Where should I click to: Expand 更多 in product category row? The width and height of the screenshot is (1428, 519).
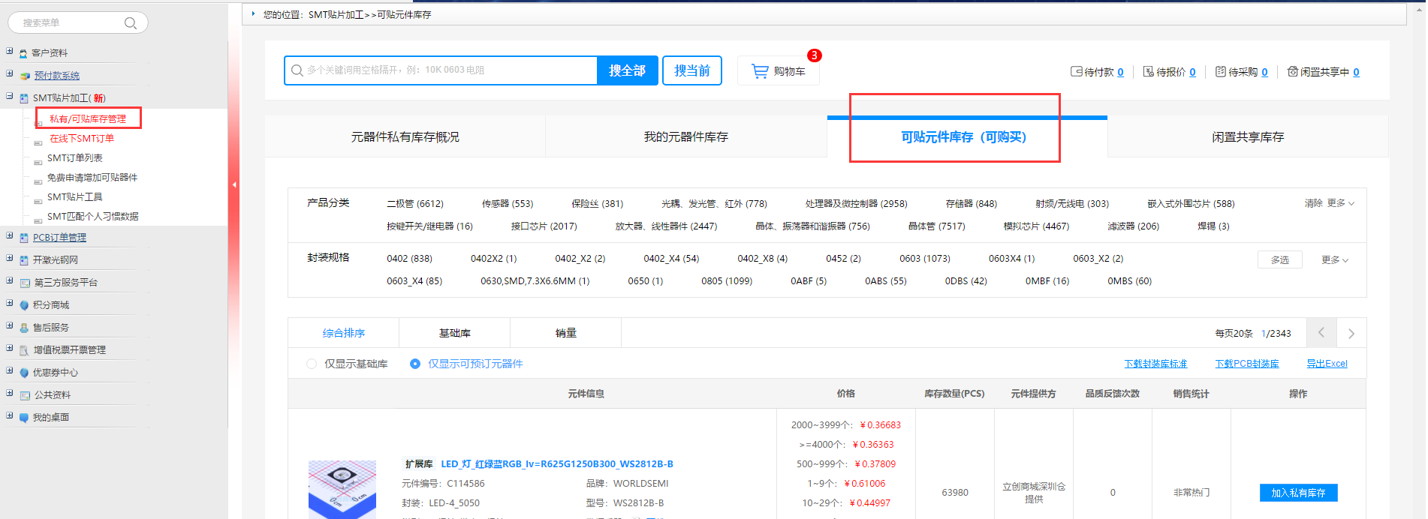1340,203
